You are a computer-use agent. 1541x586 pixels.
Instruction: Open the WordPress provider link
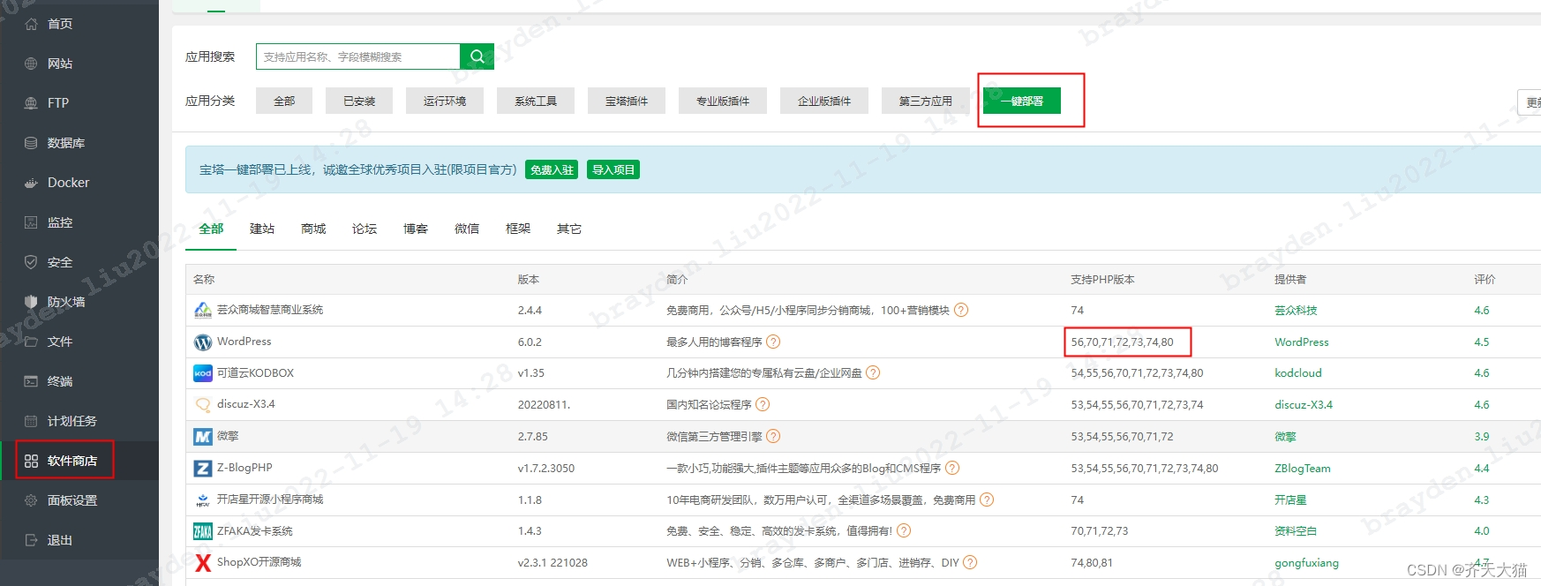[x=1301, y=342]
